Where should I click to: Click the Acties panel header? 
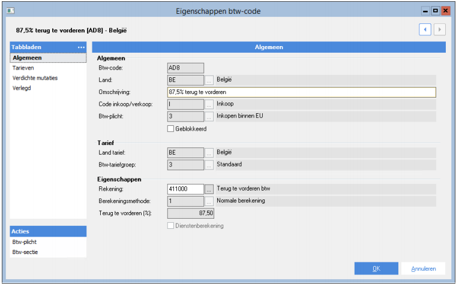tap(48, 231)
